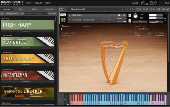Viewport: 170px width, 107px height.
Task: Toggle the AUX sends panel button
Action: click(x=164, y=9)
